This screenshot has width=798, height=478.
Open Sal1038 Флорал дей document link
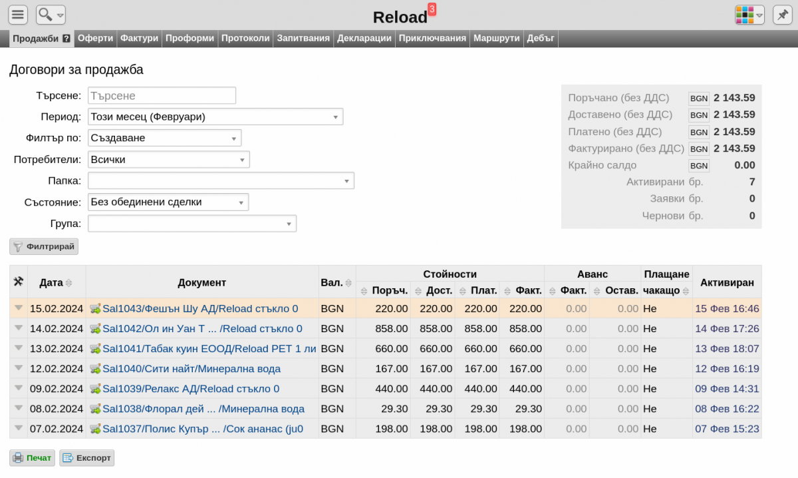pos(203,409)
